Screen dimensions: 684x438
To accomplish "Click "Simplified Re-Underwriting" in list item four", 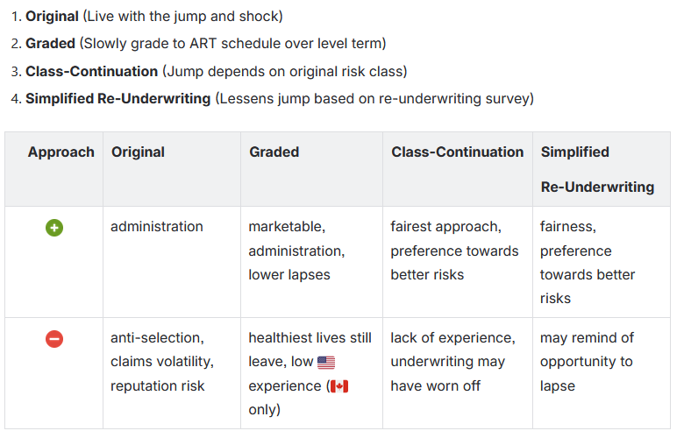I will (x=118, y=98).
